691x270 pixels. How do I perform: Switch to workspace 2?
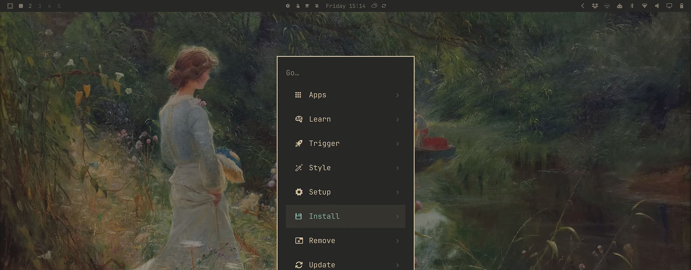[30, 6]
